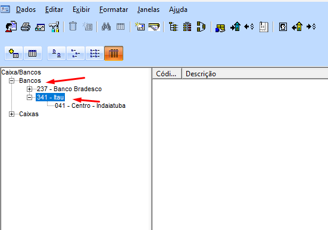Viewport: 328px width, 230px height.
Task: Click the arrow into teal house icon
Action: click(x=235, y=27)
